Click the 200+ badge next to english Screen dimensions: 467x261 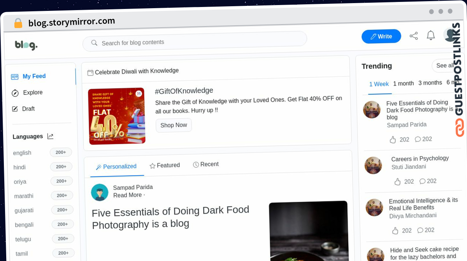[x=61, y=152]
